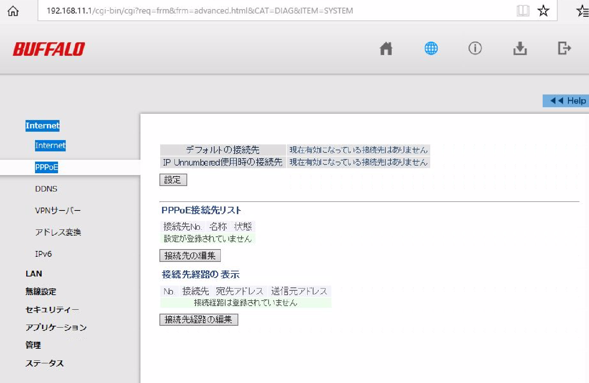Image resolution: width=589 pixels, height=383 pixels.
Task: Click the browser address bar URL
Action: pos(200,11)
